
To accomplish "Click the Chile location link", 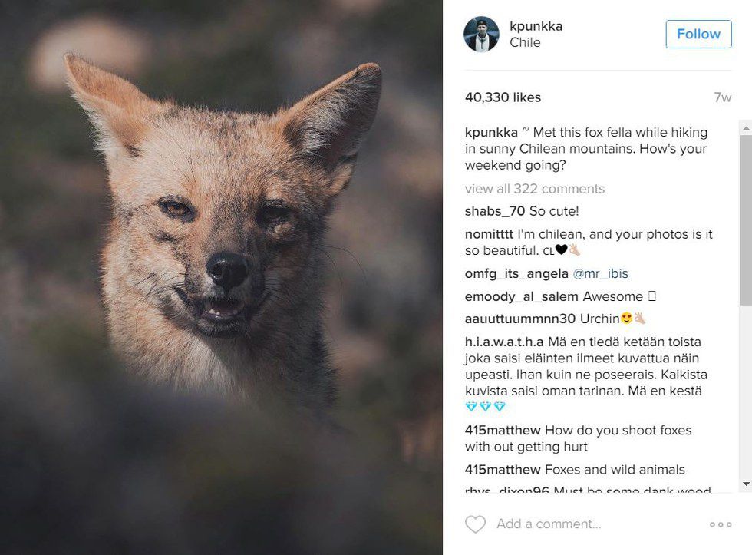I will [x=525, y=43].
